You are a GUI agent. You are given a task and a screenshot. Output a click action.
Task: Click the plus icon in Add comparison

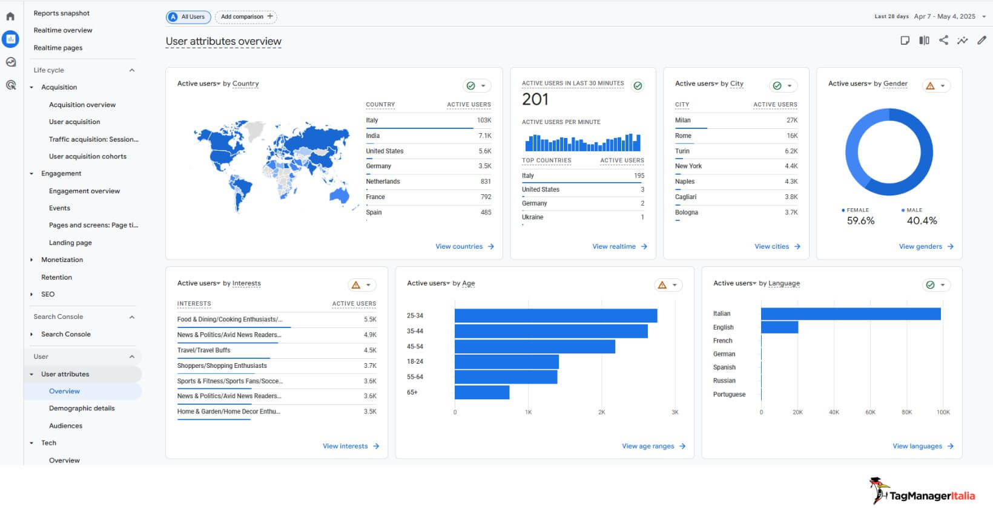(x=270, y=16)
